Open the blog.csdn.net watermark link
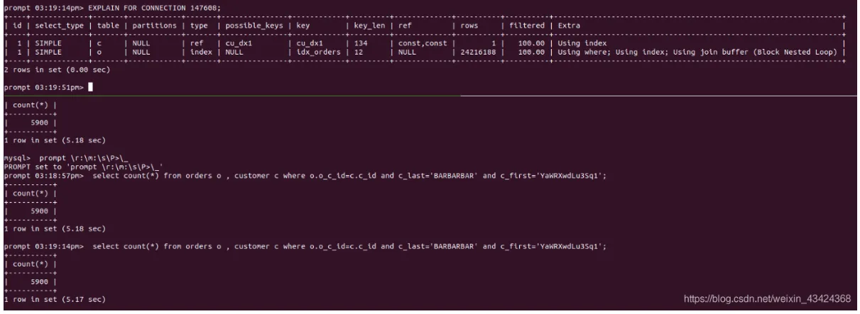The image size is (860, 314). (x=767, y=298)
